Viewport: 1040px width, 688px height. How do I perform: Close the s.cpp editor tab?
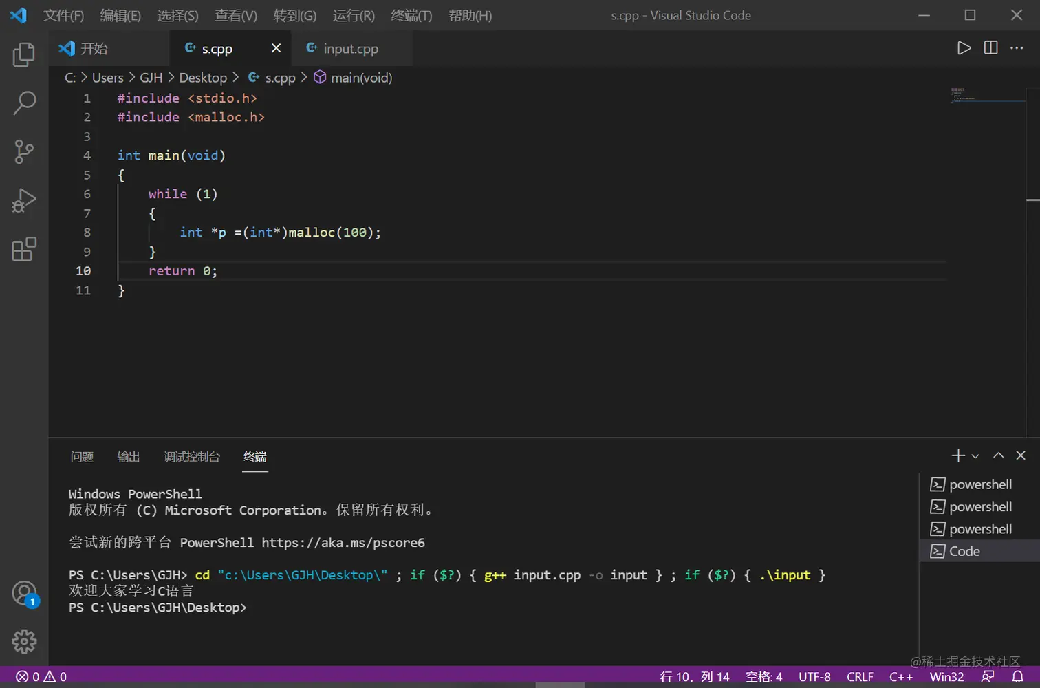(x=276, y=48)
